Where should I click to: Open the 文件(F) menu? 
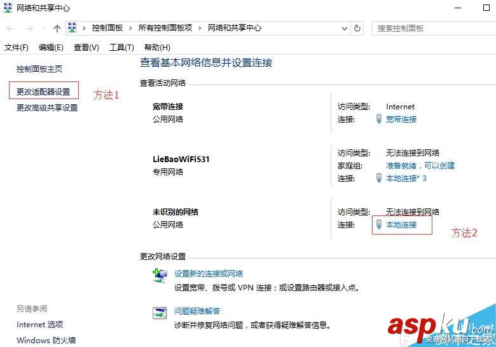16,48
